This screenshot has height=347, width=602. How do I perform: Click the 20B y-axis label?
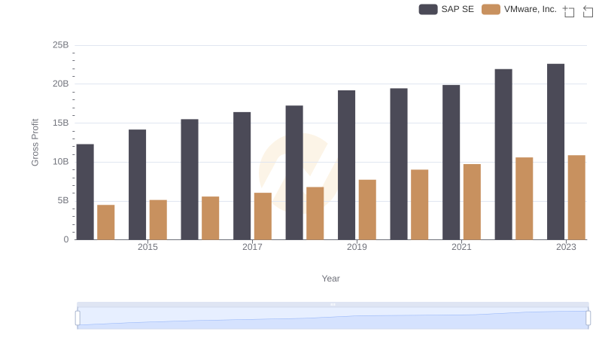(x=61, y=84)
